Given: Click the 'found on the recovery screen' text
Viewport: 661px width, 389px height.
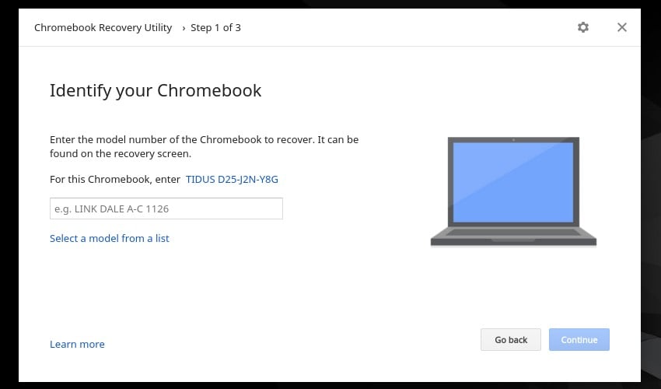Looking at the screenshot, I should [x=120, y=153].
